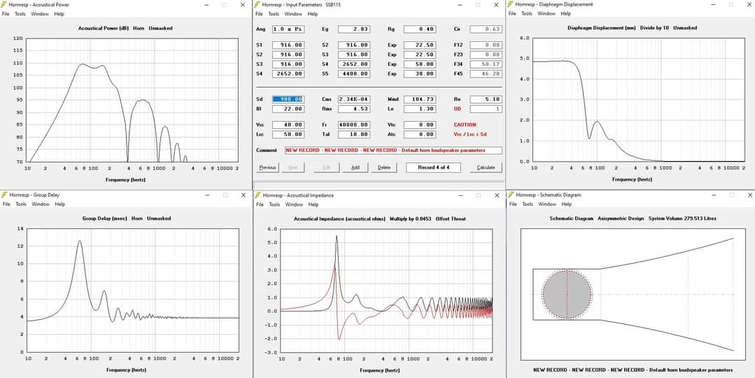Open Window menu in Diaphragm Displacement window

click(x=546, y=14)
